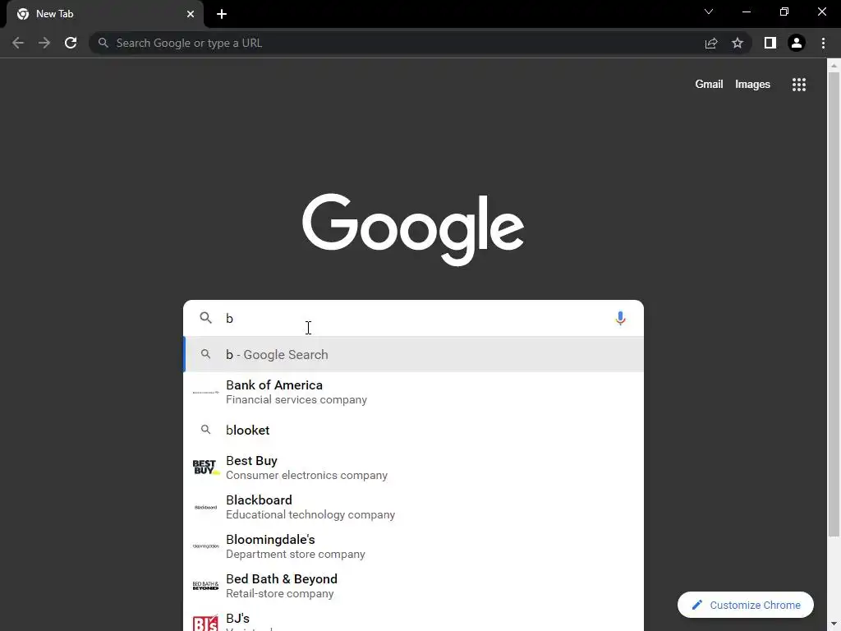Screen dimensions: 841x631
Task: Close the New Tab tab
Action: coord(191,14)
